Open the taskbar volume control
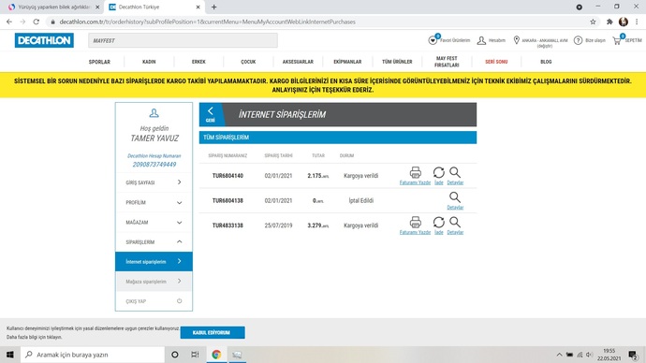The height and width of the screenshot is (363, 646). coord(589,355)
